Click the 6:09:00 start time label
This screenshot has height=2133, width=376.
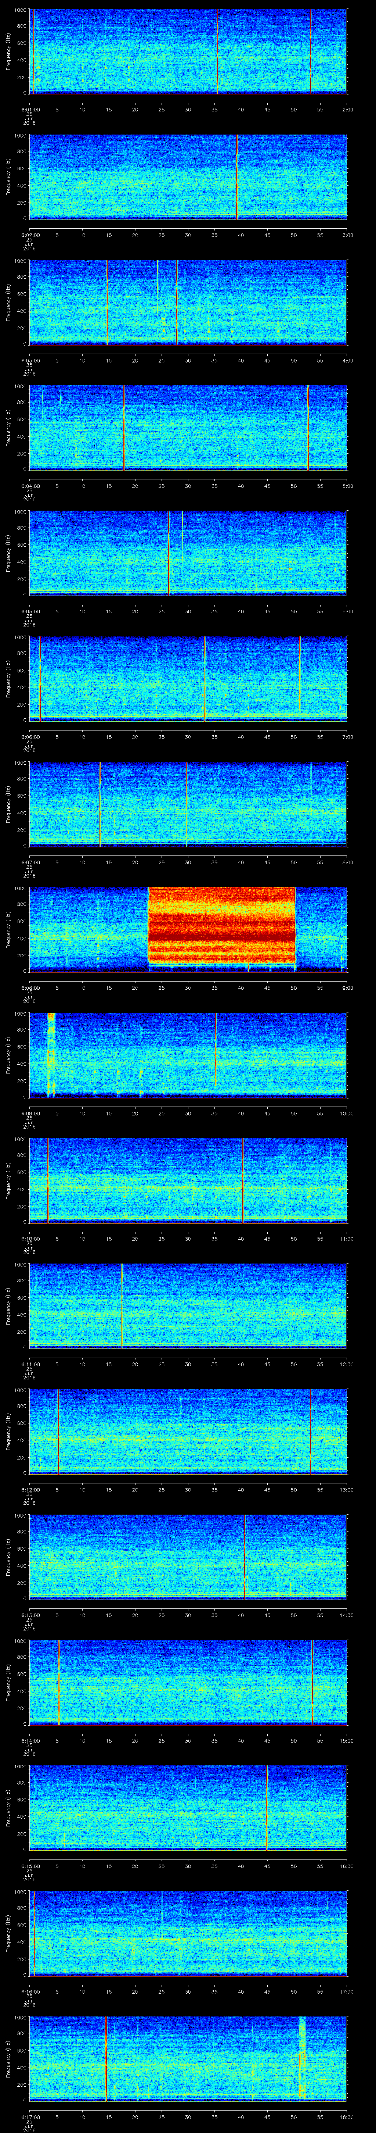[x=30, y=1113]
